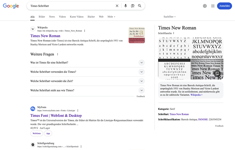Select the Alle tab

pos(32,17)
